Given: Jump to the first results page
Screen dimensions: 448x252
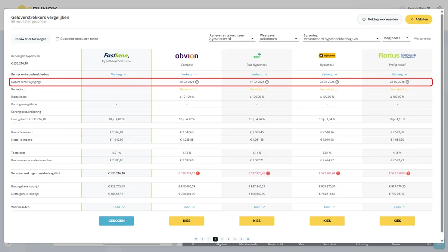Looking at the screenshot, I should 196,239.
